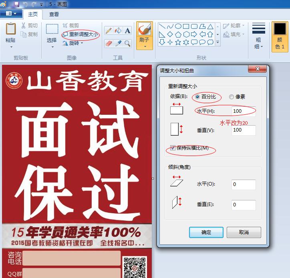Activate the Color picker eyedropper
The image size is (290, 278).
coord(118,44)
